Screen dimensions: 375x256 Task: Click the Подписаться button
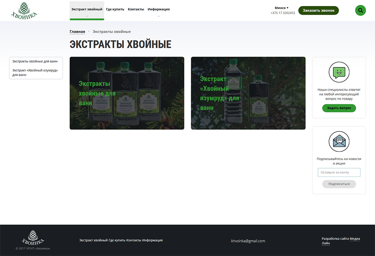coord(339,184)
